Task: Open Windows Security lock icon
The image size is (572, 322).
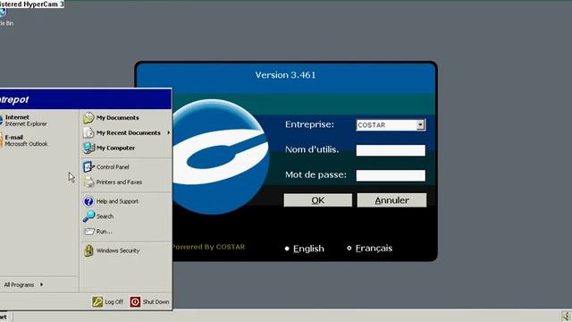Action: [x=88, y=250]
